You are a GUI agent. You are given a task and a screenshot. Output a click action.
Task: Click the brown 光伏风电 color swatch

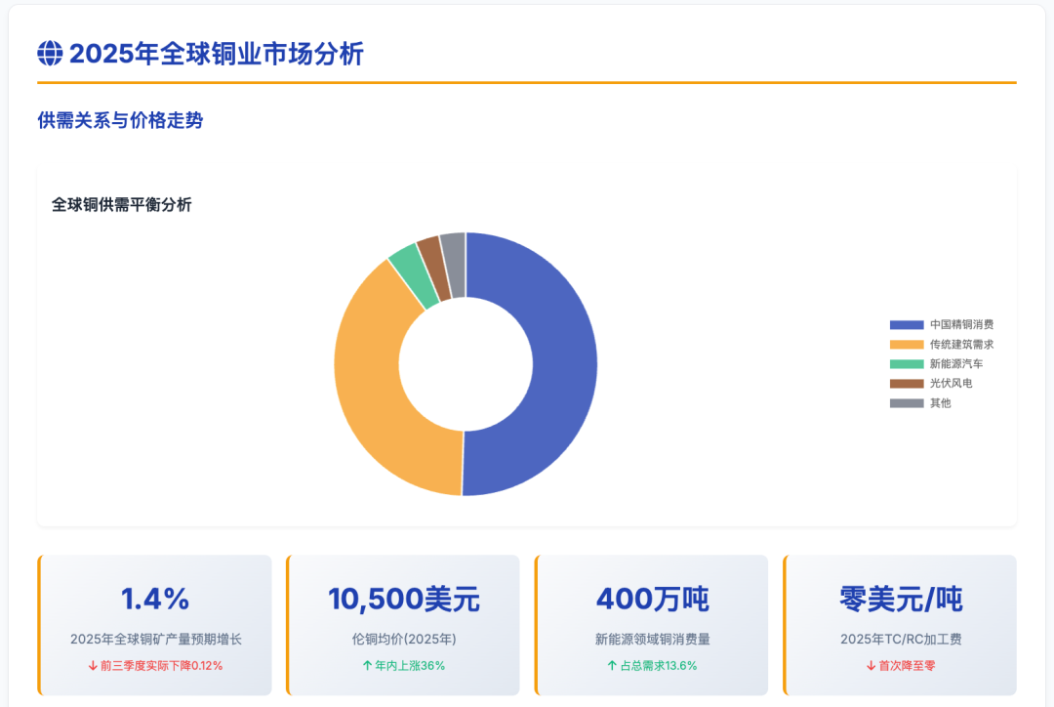pos(908,383)
